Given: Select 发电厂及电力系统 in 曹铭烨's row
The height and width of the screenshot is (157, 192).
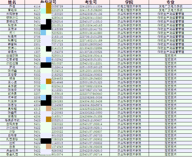Looking at the screenshot, I should pyautogui.click(x=170, y=10).
